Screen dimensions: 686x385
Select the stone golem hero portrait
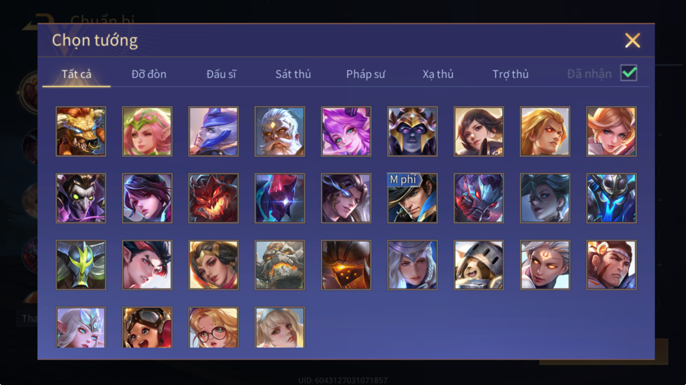tap(279, 265)
